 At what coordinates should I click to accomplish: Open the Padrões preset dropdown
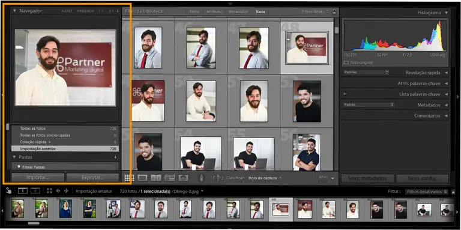pyautogui.click(x=366, y=72)
